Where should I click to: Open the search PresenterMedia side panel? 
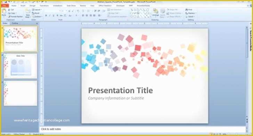[251, 40]
